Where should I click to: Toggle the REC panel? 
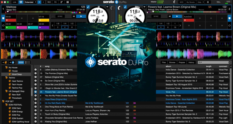[49, 2]
